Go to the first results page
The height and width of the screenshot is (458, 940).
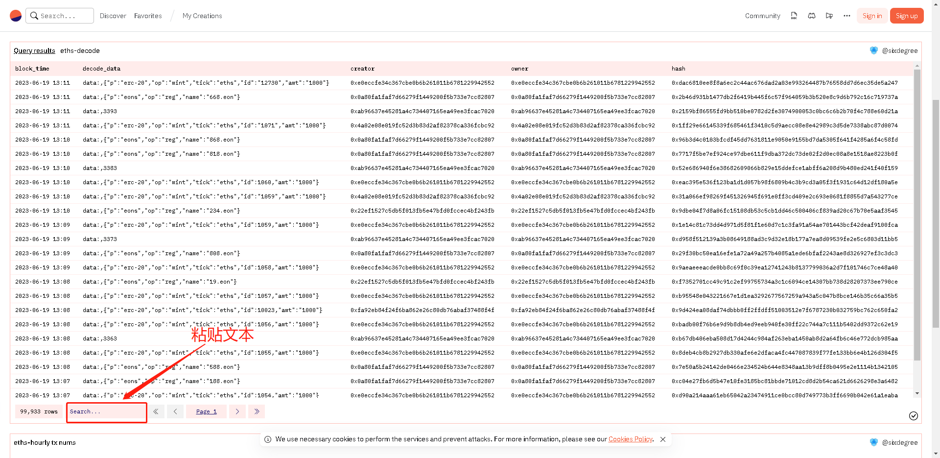pyautogui.click(x=156, y=411)
